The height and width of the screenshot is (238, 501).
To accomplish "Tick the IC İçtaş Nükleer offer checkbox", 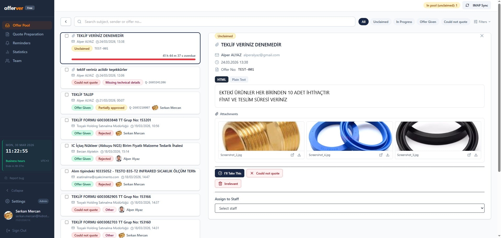I will click(x=67, y=146).
